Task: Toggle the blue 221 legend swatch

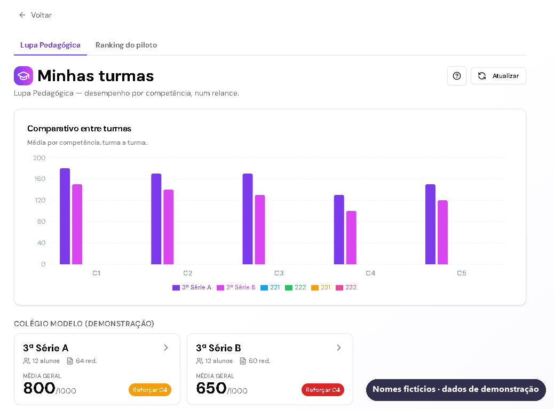Action: pos(264,287)
